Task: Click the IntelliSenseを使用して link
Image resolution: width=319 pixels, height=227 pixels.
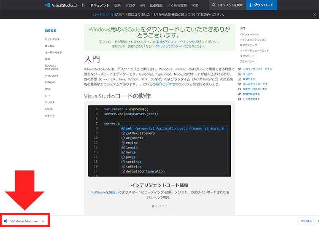Action: click(105, 192)
